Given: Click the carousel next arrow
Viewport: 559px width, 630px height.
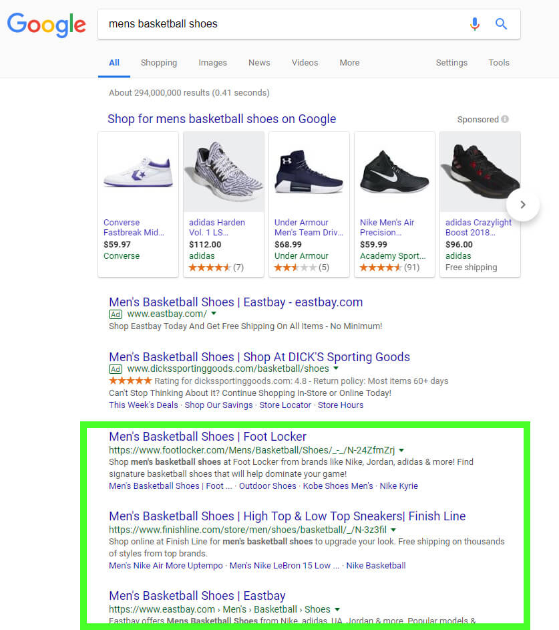Looking at the screenshot, I should coord(523,205).
